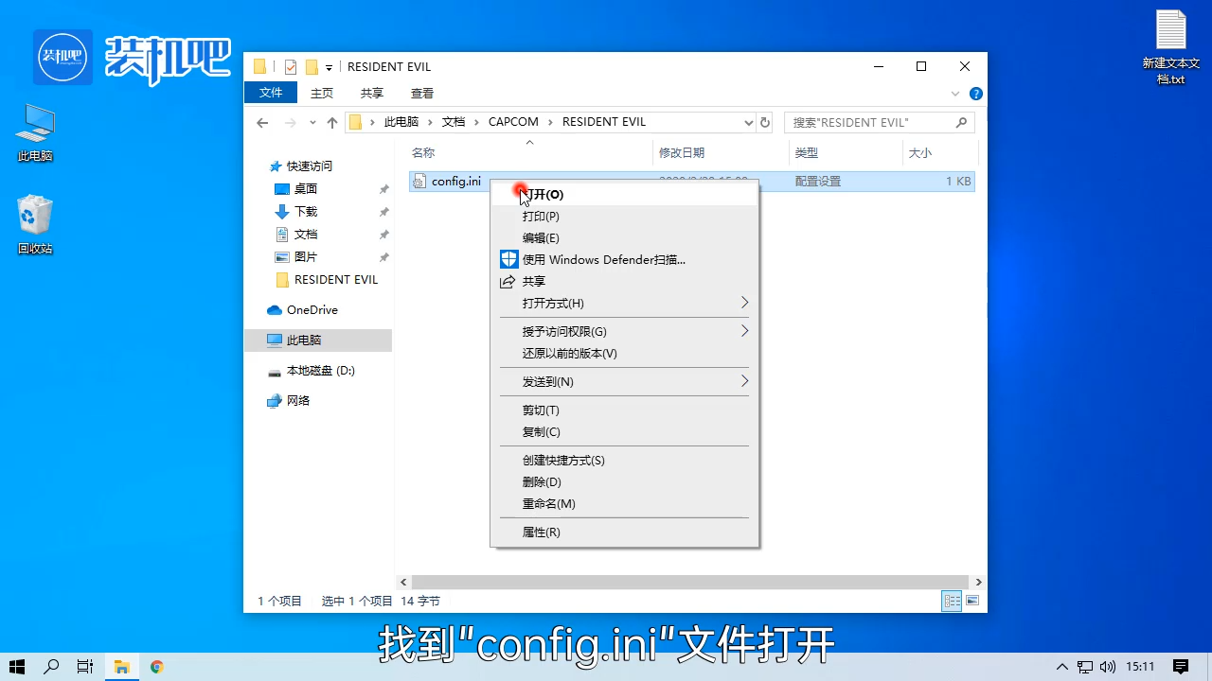Unpin 下载 from Quick access
Screen dimensions: 1212x681
click(x=383, y=211)
